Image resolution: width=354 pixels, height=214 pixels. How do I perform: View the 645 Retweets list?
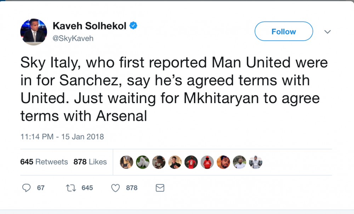tap(44, 162)
